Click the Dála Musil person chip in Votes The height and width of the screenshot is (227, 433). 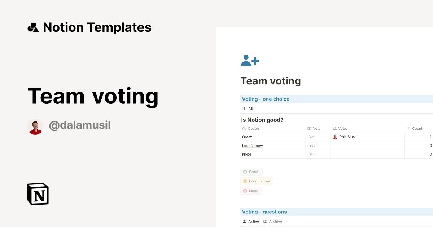(x=345, y=137)
